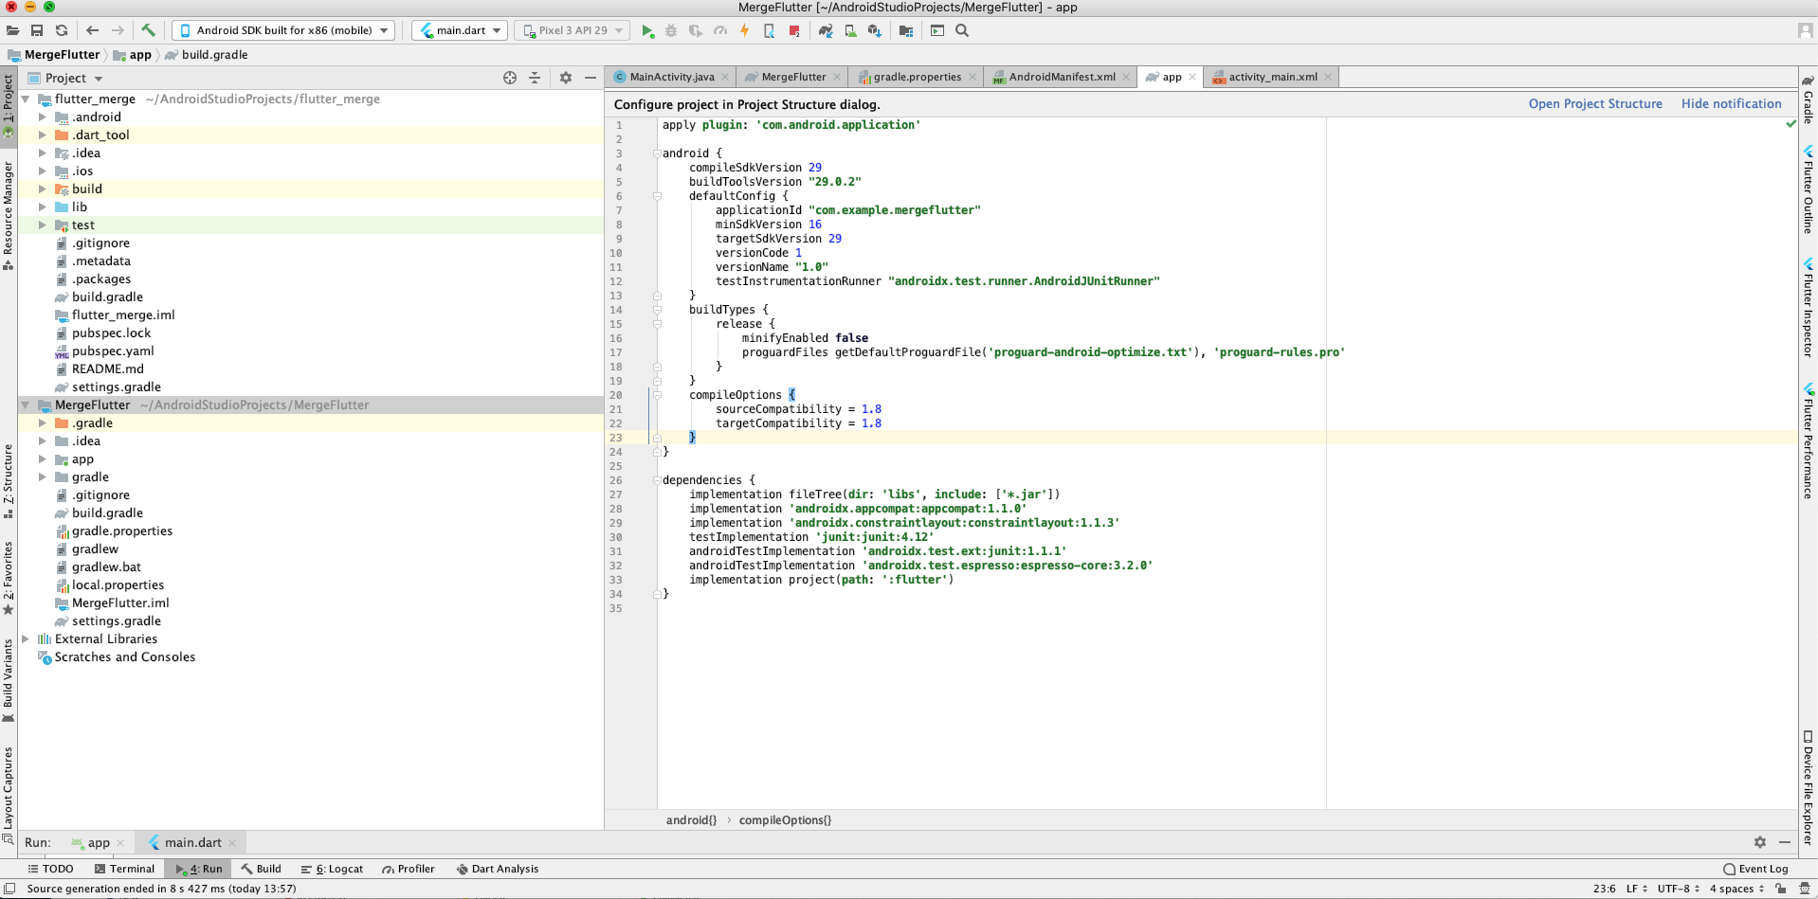Navigate back with the left arrow
The height and width of the screenshot is (899, 1818).
pyautogui.click(x=93, y=30)
